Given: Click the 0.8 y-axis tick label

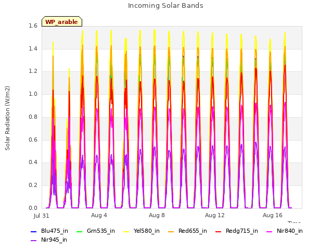Looking at the screenshot, I should point(33,117).
